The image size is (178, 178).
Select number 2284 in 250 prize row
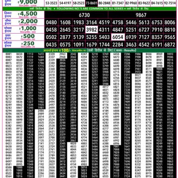click(x=118, y=44)
